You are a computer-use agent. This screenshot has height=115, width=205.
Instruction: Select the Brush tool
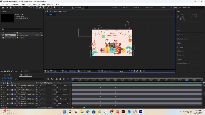click(48, 8)
